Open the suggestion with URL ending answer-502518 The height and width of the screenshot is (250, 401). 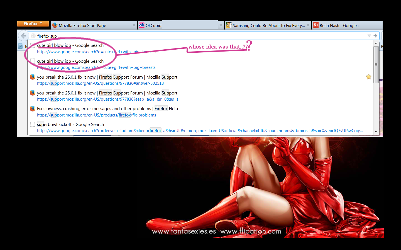pyautogui.click(x=200, y=80)
